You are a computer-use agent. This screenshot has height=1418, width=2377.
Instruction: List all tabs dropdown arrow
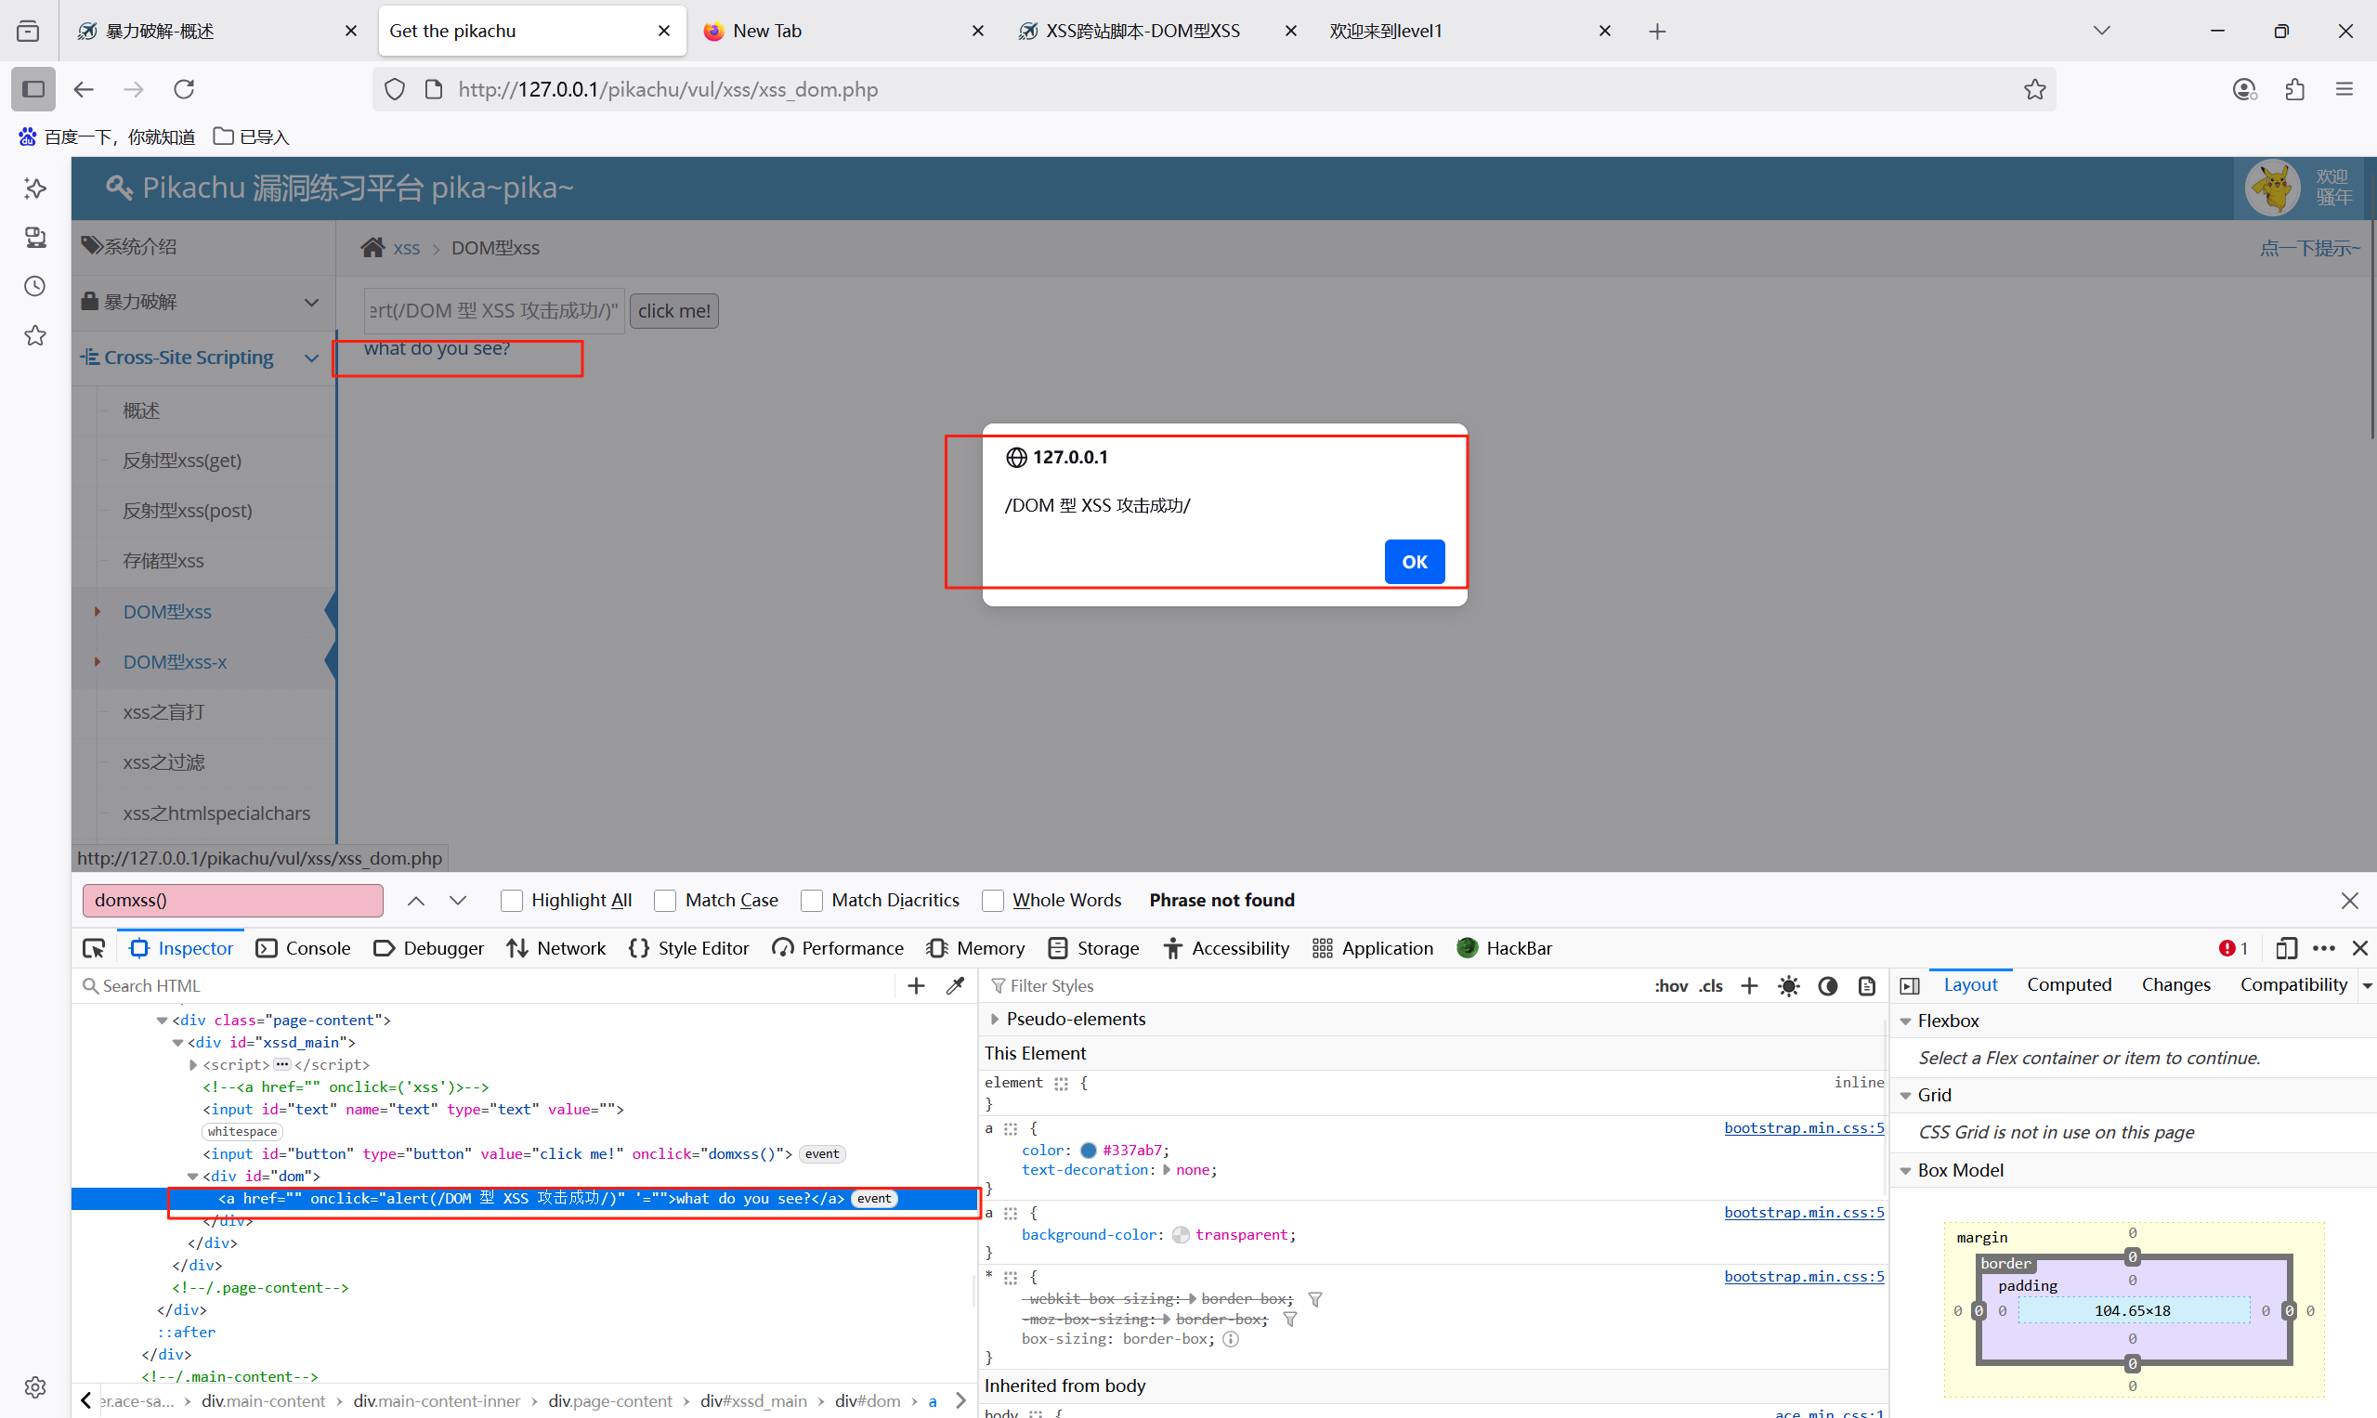point(2102,31)
